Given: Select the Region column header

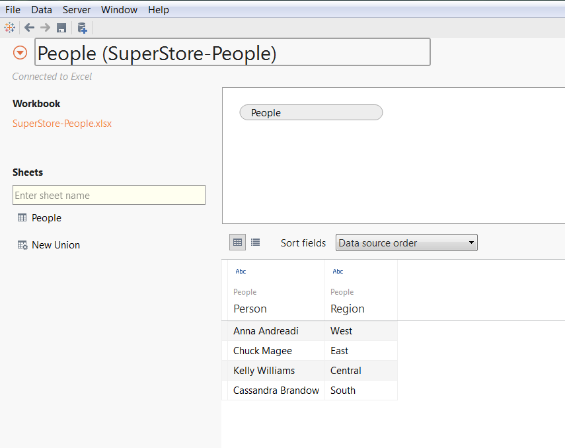Looking at the screenshot, I should click(348, 309).
